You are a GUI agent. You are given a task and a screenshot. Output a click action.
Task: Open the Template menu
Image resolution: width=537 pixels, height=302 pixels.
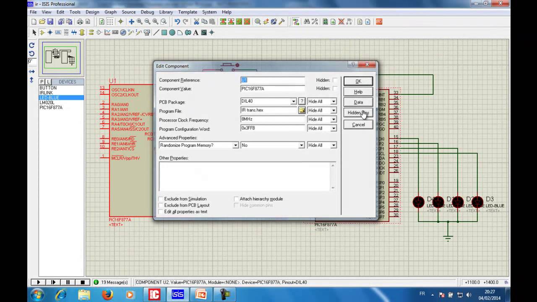188,12
